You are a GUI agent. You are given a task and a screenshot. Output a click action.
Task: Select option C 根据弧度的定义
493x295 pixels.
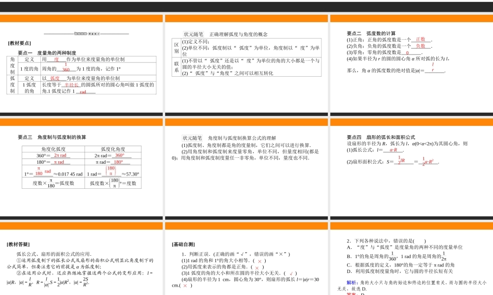pos(400,265)
